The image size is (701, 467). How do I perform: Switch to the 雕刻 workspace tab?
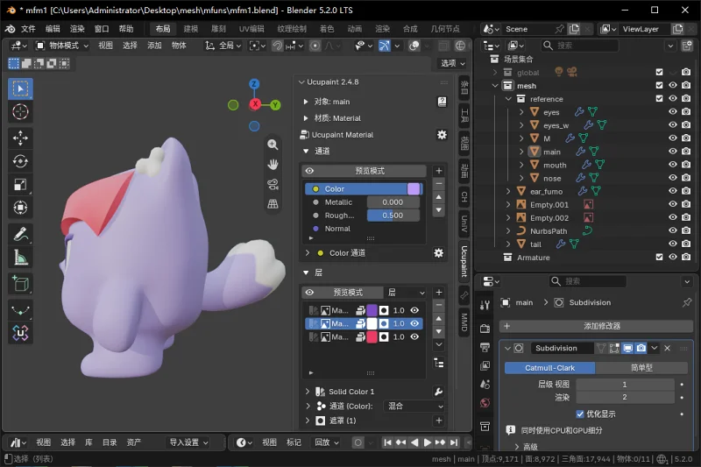coord(218,29)
